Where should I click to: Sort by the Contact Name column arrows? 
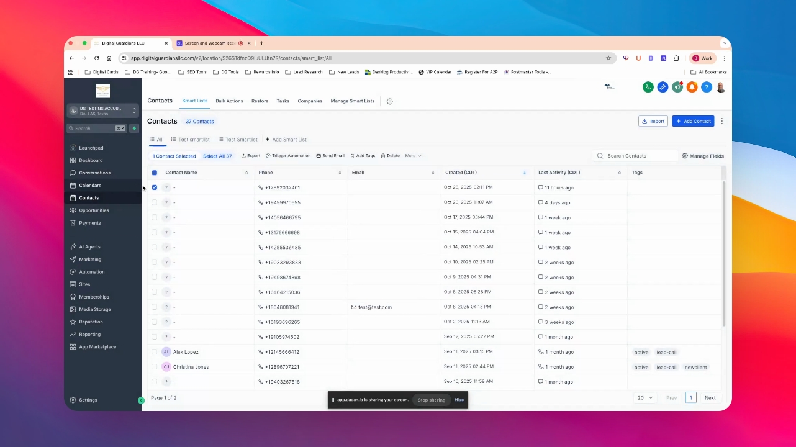[x=246, y=173]
